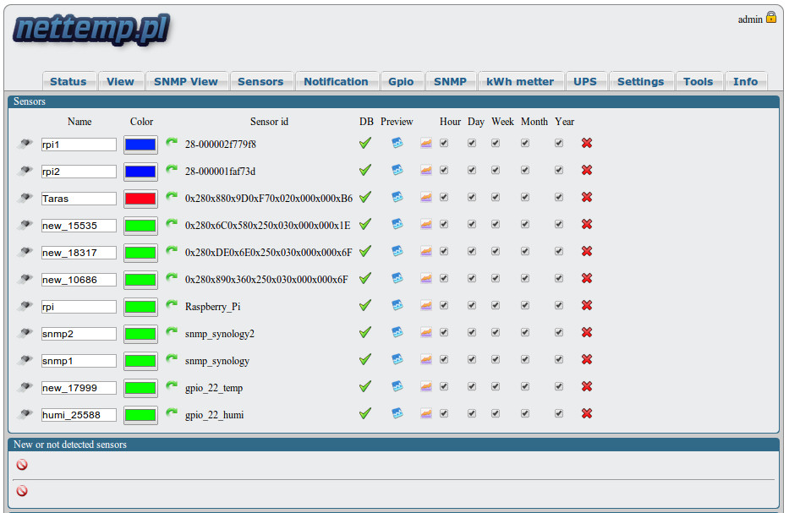Click sensor id text snmp_synology

(216, 361)
